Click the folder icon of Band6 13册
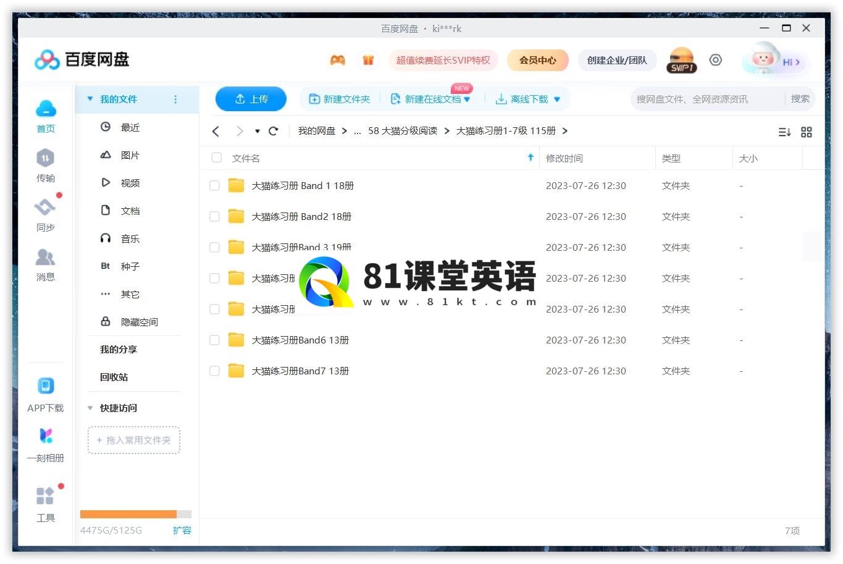 (x=236, y=340)
